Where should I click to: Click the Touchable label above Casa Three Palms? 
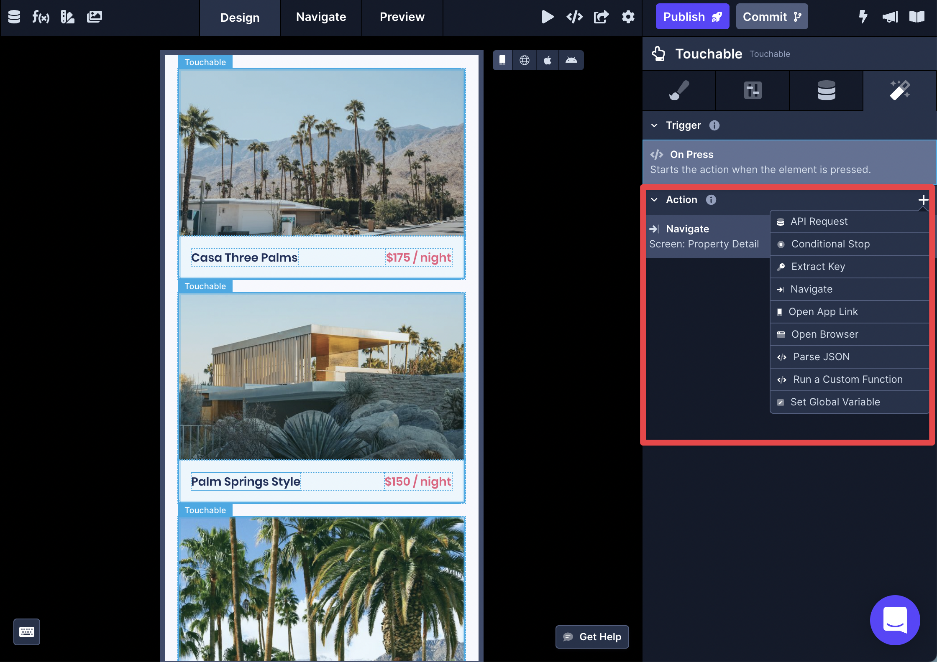pos(205,62)
